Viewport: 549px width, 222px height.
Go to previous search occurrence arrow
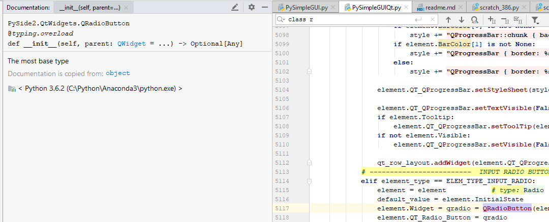click(448, 20)
